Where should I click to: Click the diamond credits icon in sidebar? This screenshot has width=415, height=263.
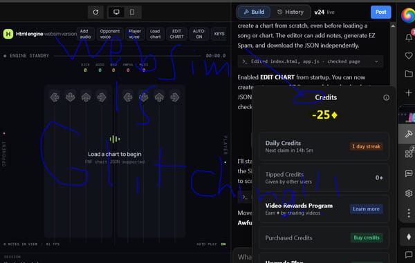[x=409, y=237]
